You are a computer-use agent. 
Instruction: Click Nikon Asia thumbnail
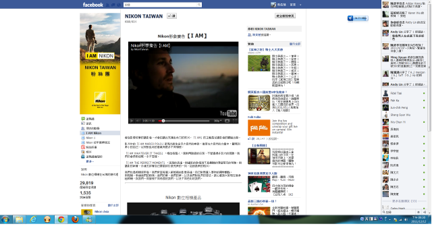point(86,212)
